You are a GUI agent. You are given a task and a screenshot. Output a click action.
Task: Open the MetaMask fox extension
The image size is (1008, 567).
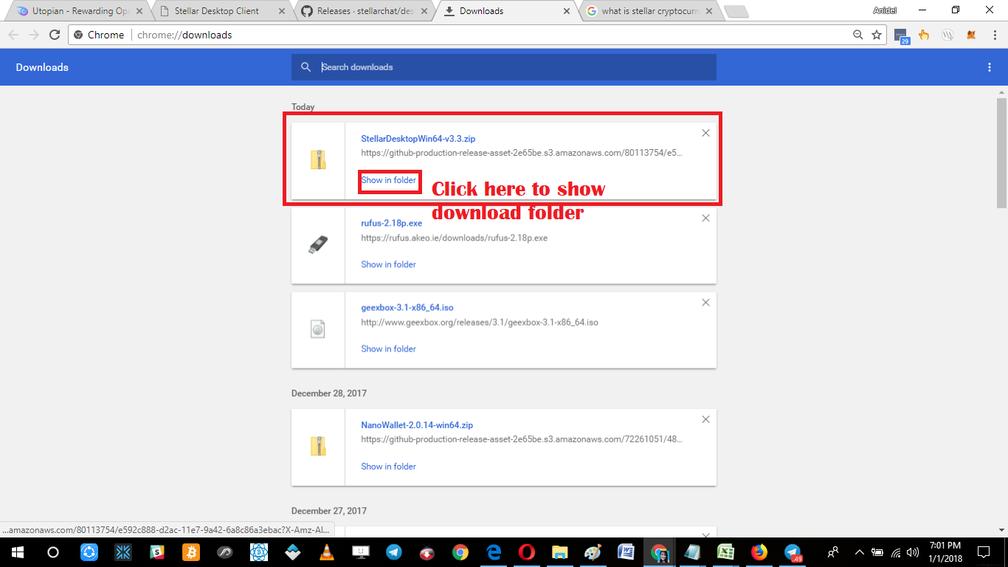click(972, 35)
